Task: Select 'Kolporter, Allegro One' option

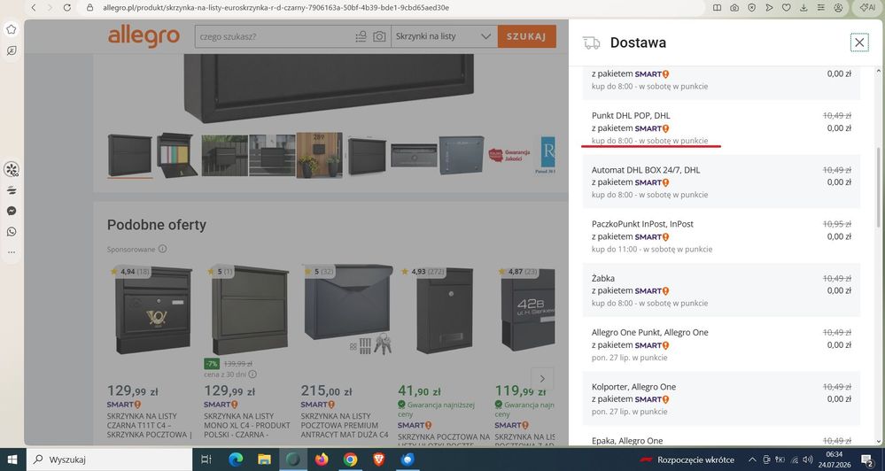Action: (x=721, y=398)
